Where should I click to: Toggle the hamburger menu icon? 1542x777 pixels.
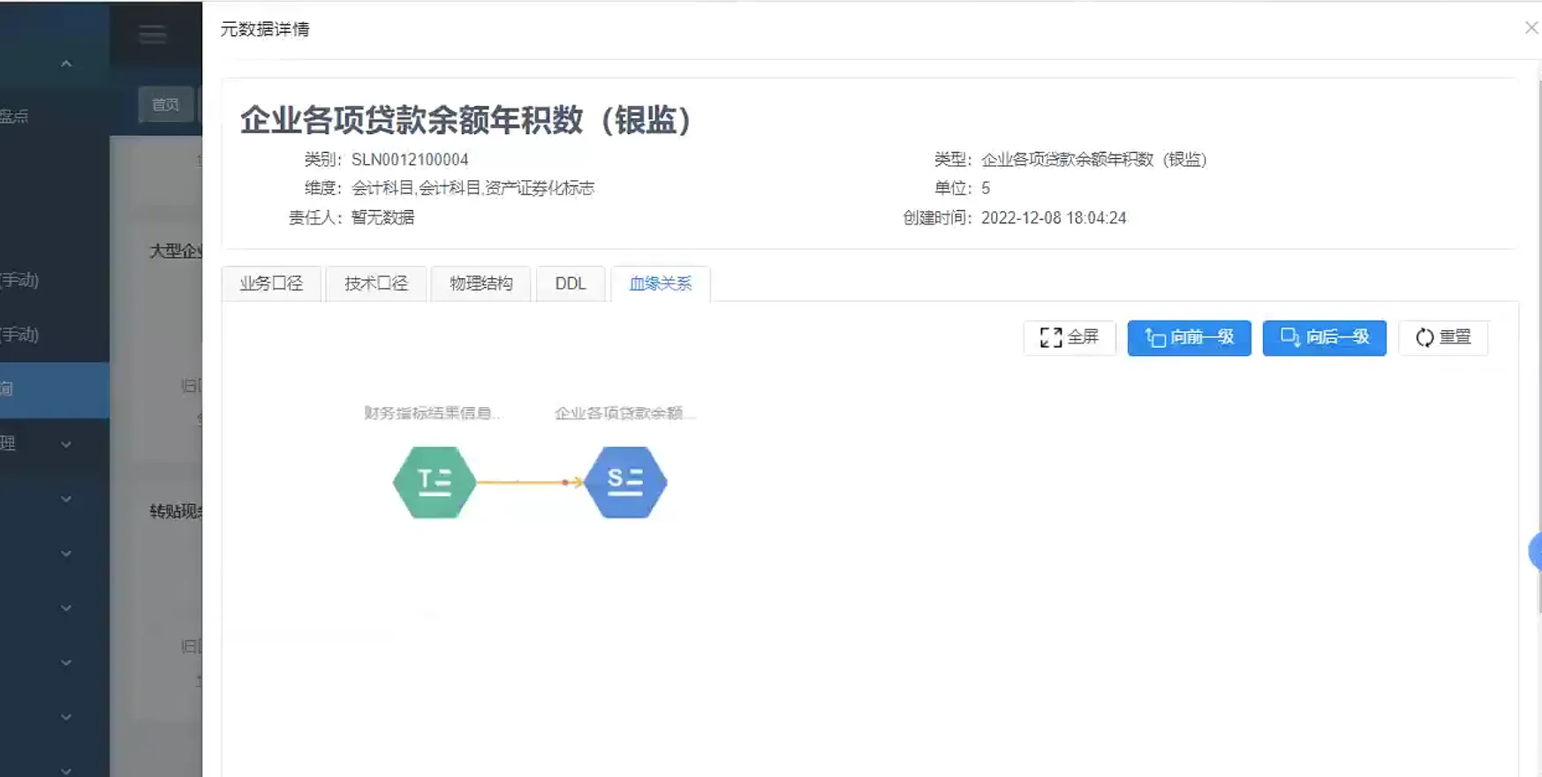click(x=152, y=34)
